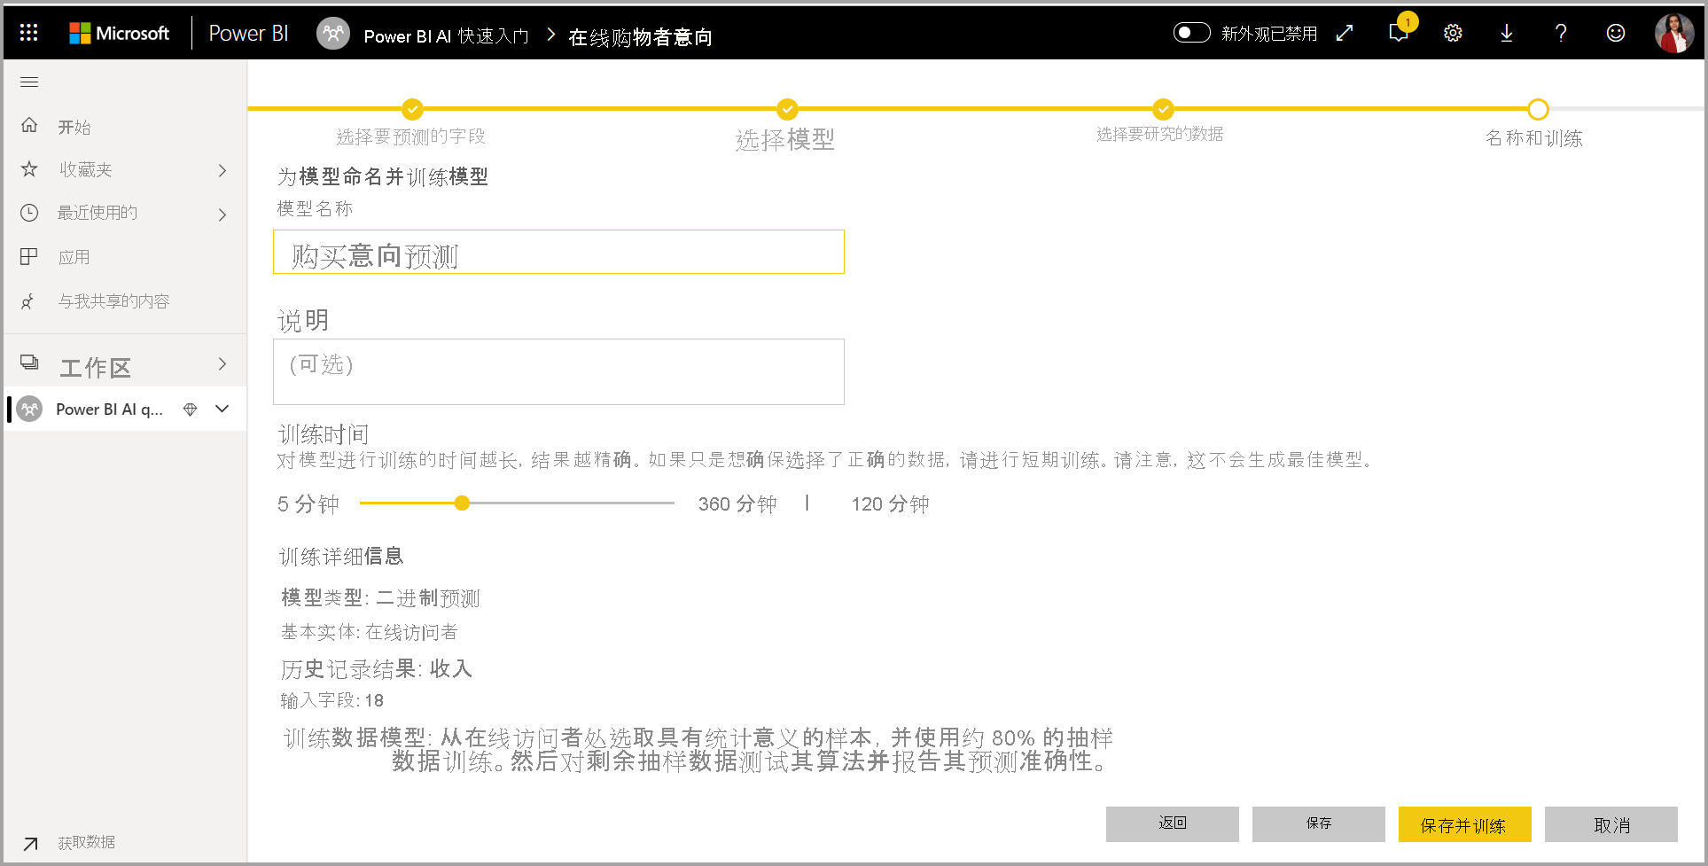Open the settings gear icon
Viewport: 1708px width, 866px height.
click(x=1453, y=33)
